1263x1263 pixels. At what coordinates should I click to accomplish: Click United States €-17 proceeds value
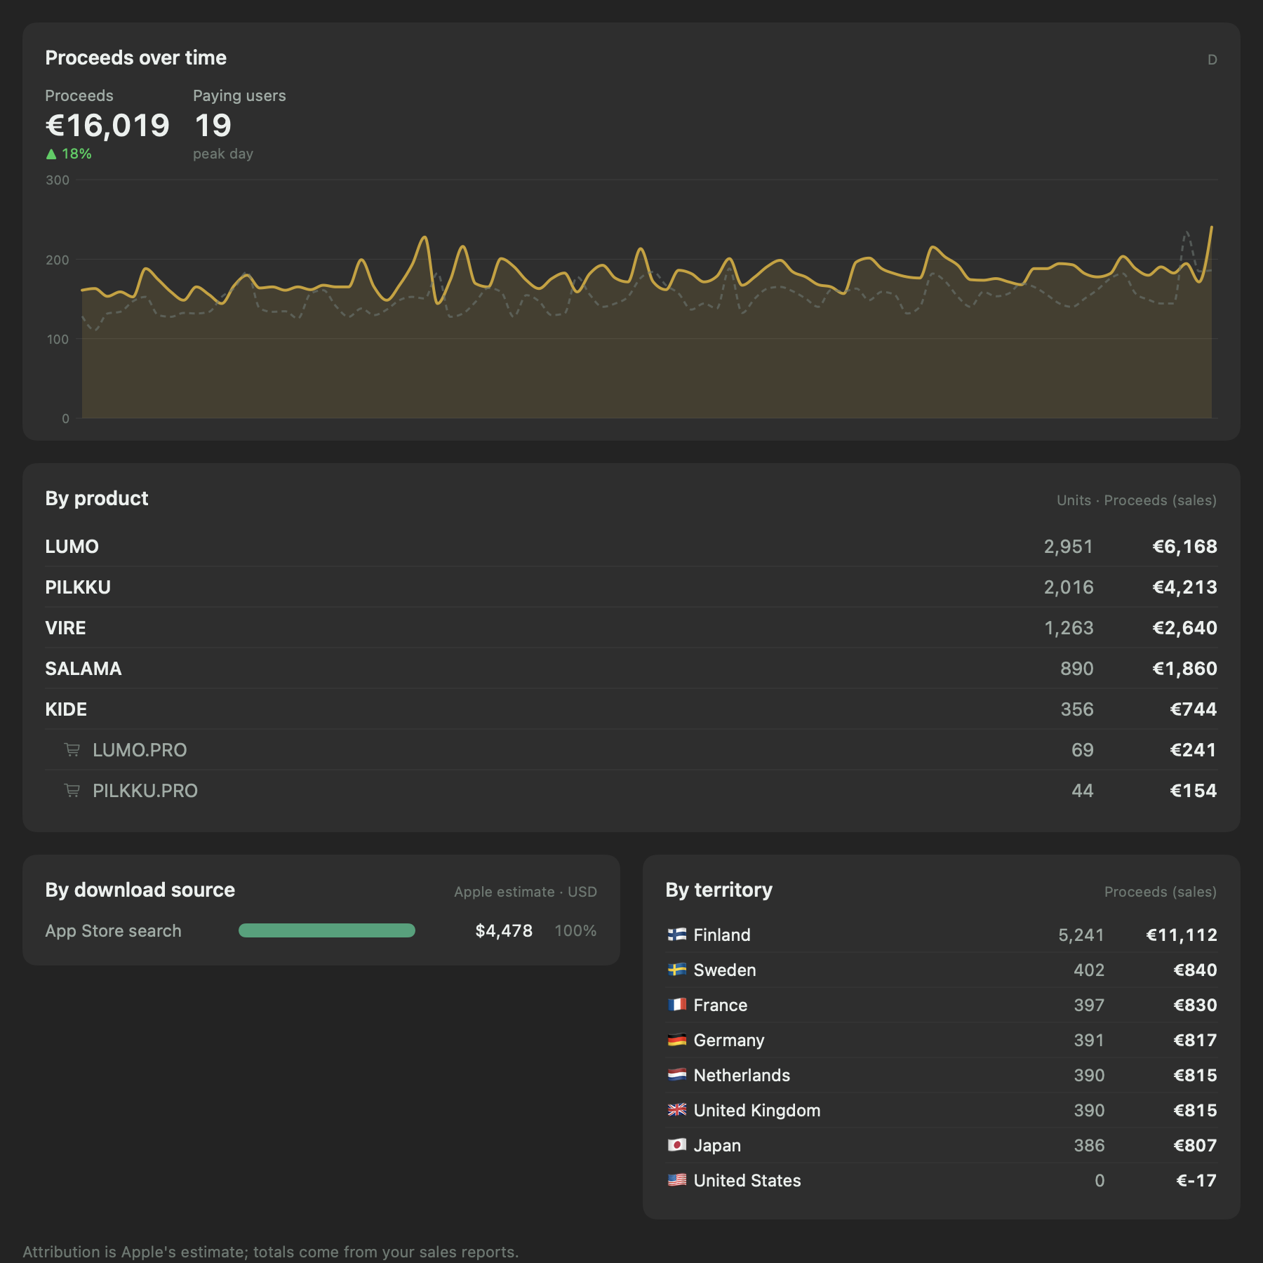tap(1196, 1180)
